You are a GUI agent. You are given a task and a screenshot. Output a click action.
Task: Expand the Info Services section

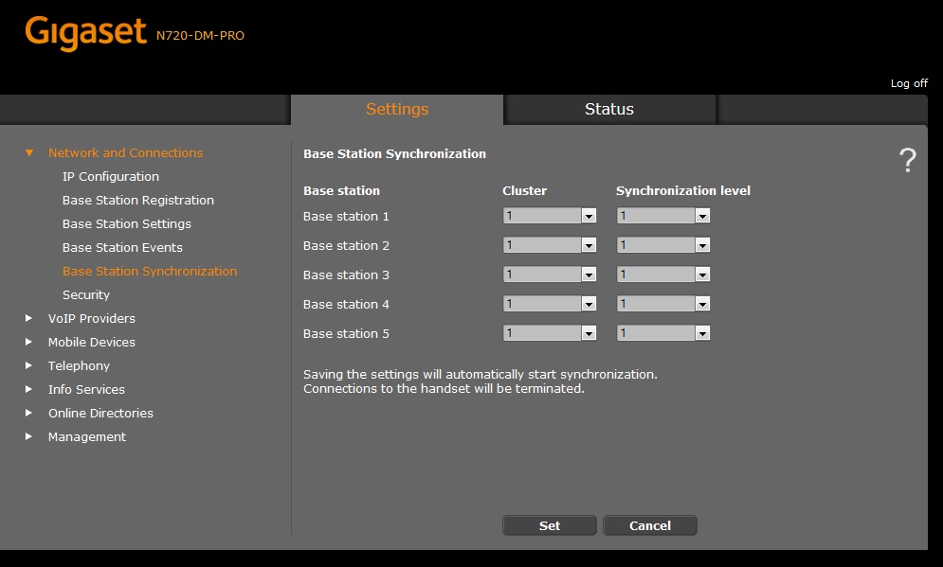29,389
